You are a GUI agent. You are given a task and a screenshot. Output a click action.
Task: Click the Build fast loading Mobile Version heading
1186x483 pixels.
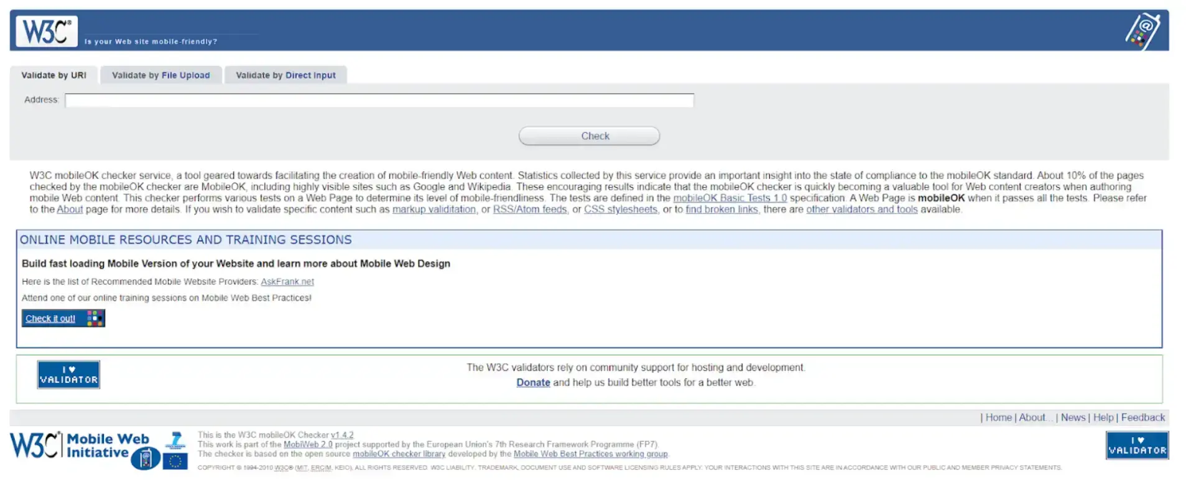(x=236, y=264)
